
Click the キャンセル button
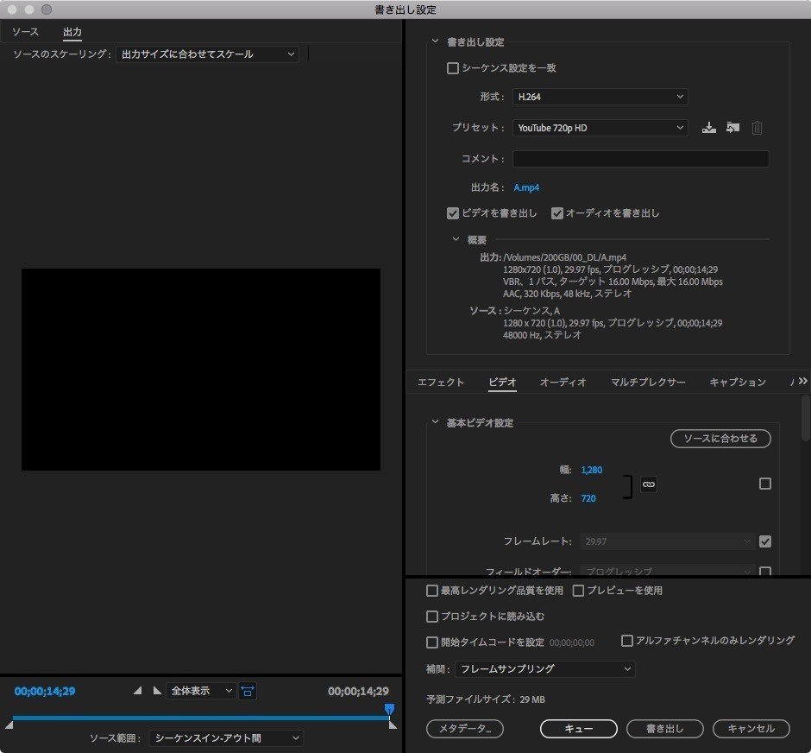[751, 729]
